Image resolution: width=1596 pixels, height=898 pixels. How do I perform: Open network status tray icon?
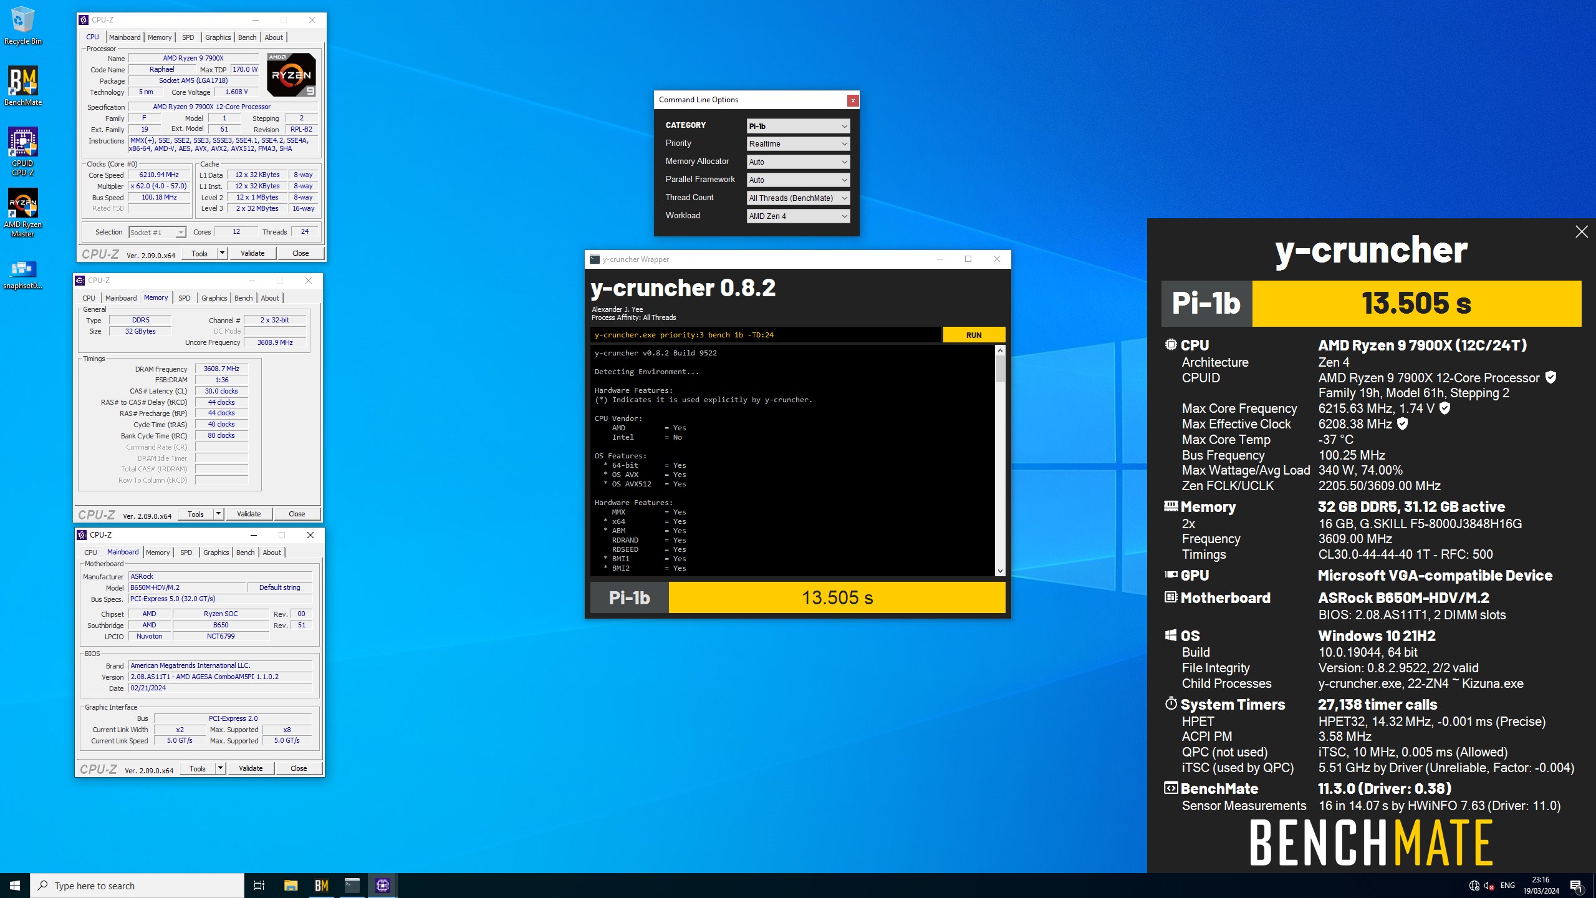click(x=1474, y=886)
